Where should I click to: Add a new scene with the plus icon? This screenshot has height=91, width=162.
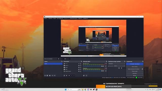click(45, 76)
